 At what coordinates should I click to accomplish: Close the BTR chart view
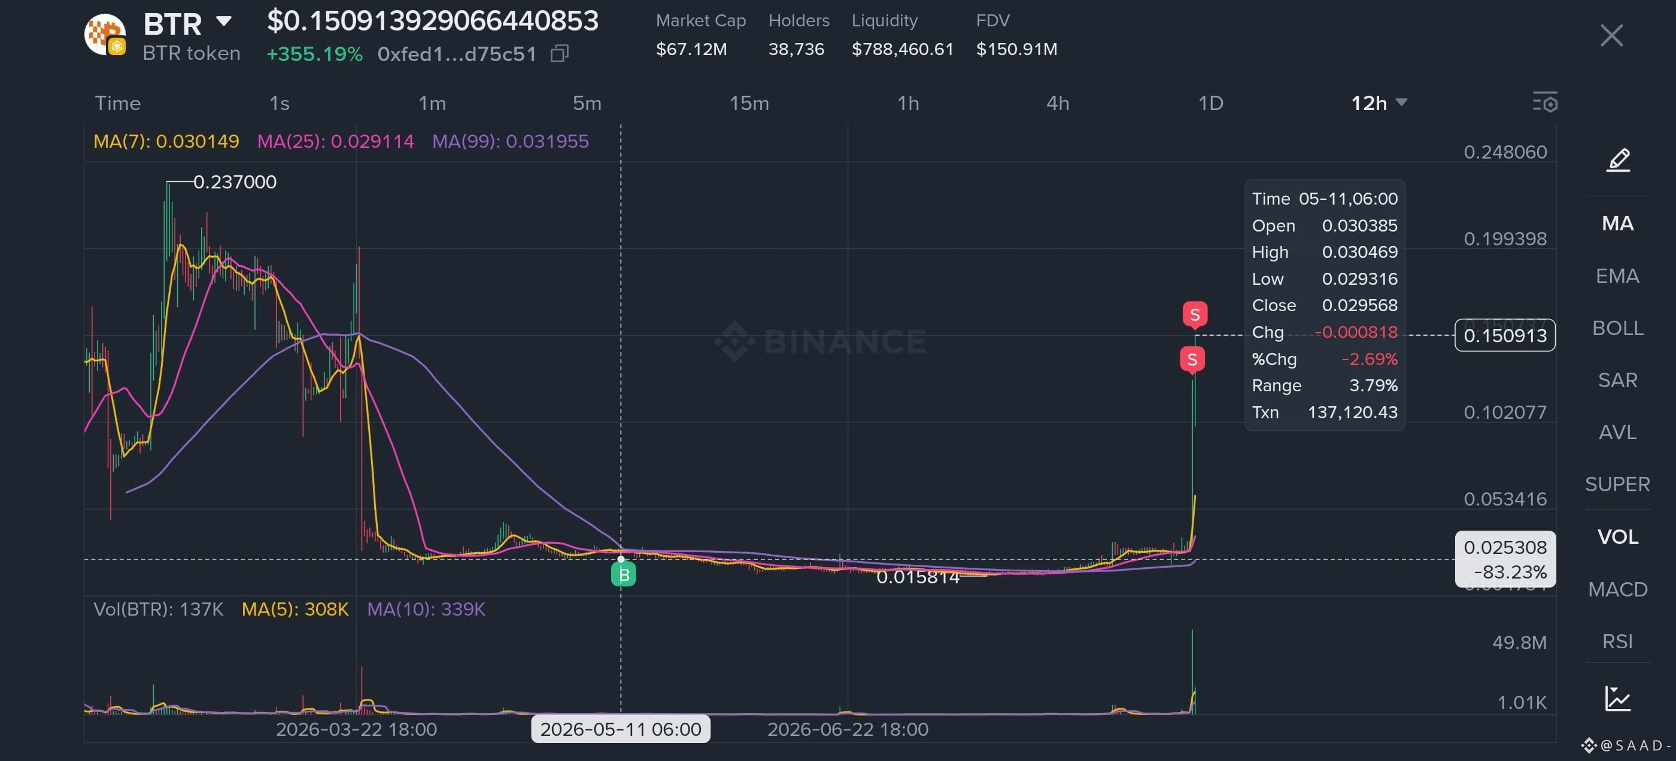[x=1611, y=35]
